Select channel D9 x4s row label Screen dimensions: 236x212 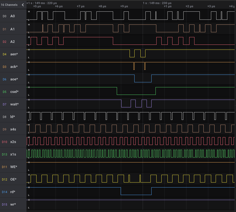13,129
